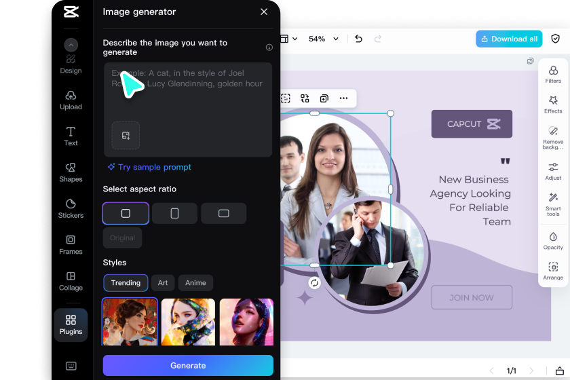Open the 54% zoom level dropdown
This screenshot has width=570, height=380.
[x=324, y=39]
